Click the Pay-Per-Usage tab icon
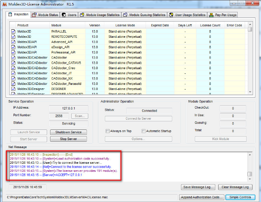This screenshot has height=202, width=261. coord(211,15)
